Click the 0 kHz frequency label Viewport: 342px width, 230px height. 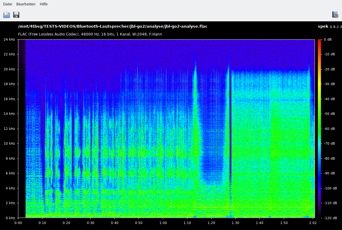pyautogui.click(x=10, y=218)
